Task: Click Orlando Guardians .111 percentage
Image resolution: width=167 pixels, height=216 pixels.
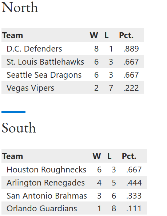Action: point(134,208)
